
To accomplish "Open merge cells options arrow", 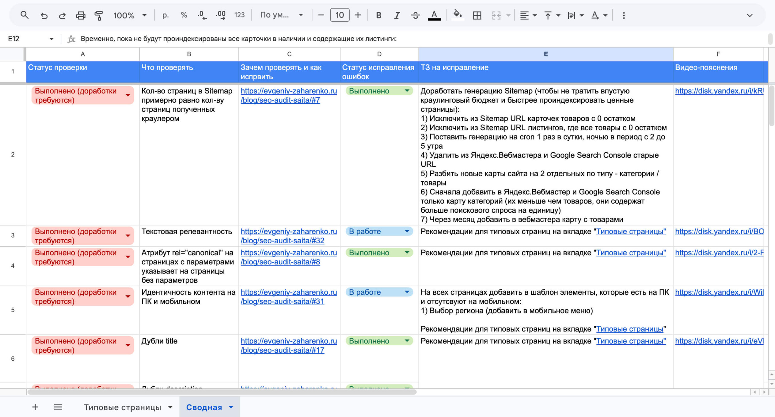I will 508,15.
